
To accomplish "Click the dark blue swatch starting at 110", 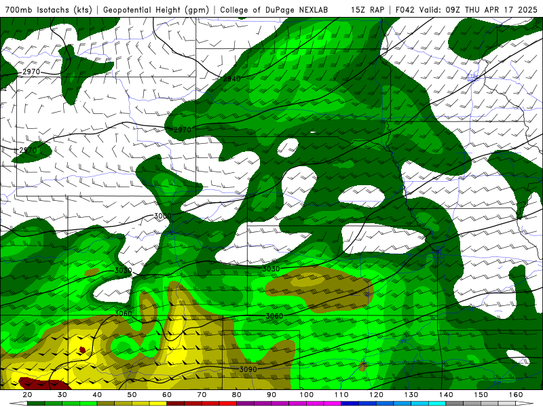I will (350, 404).
